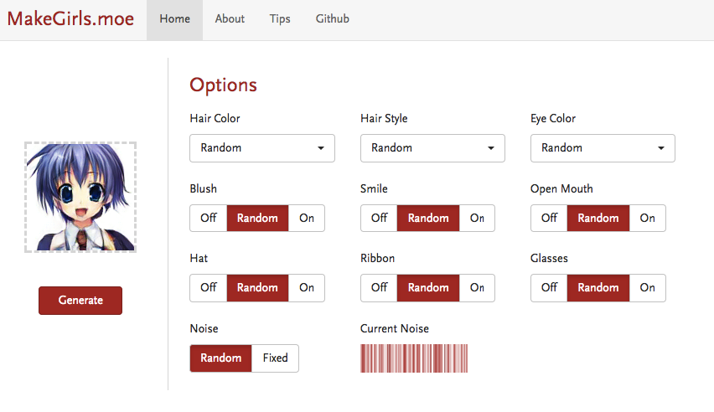Expand the Eye Color dropdown
The image size is (714, 412).
(603, 148)
